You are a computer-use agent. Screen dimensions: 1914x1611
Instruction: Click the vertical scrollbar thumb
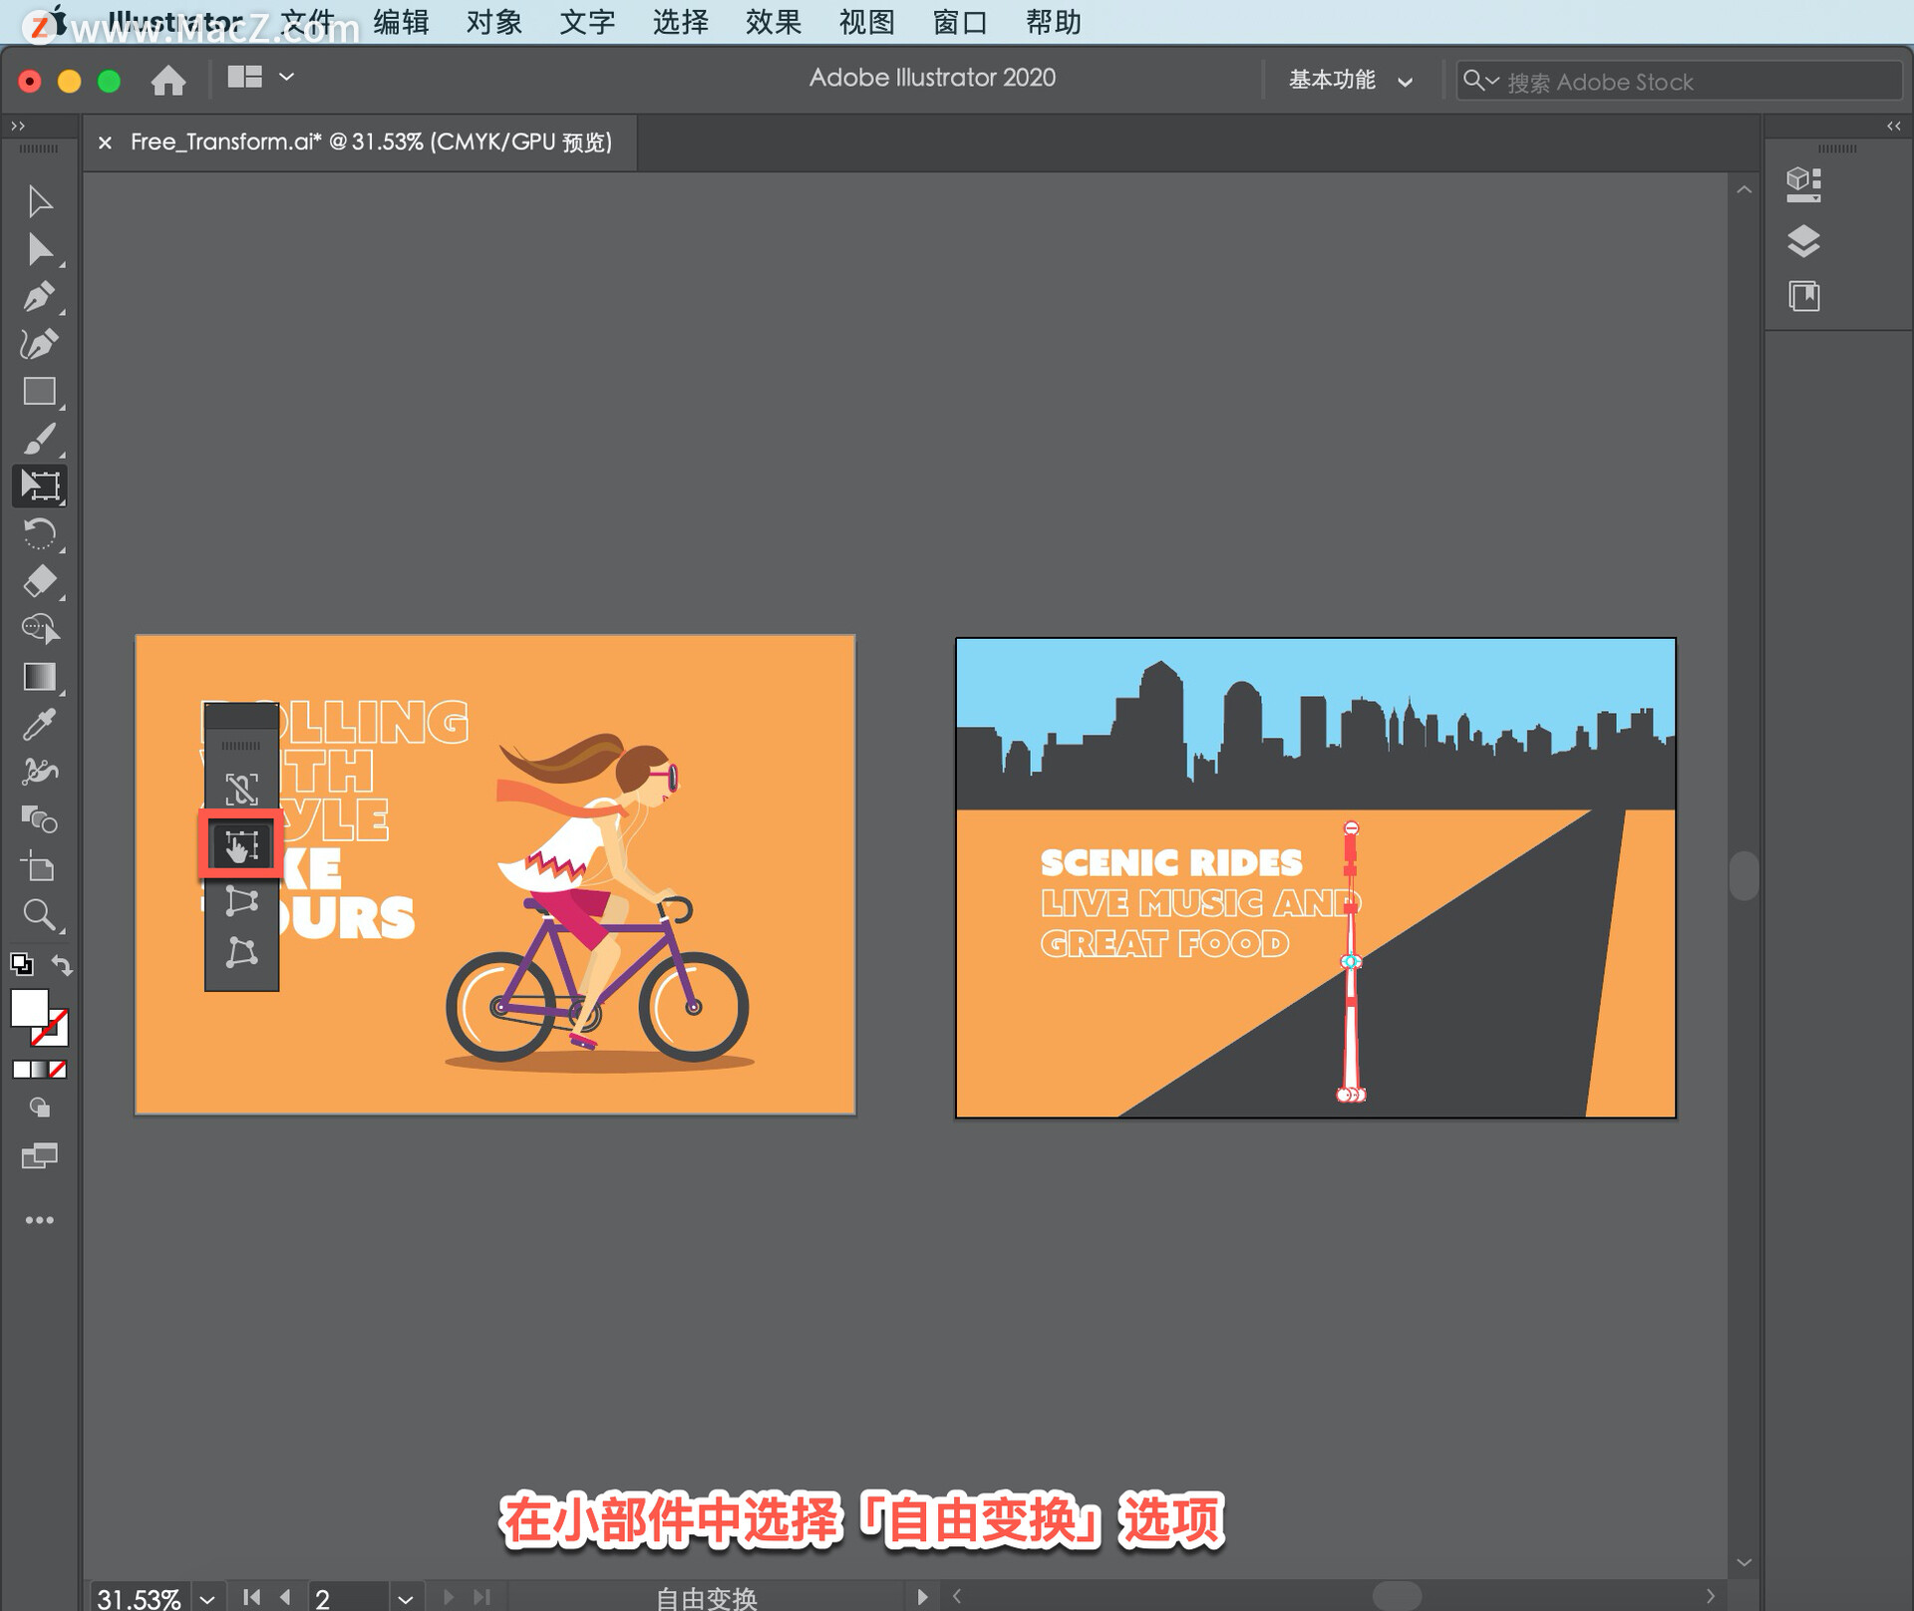1744,875
